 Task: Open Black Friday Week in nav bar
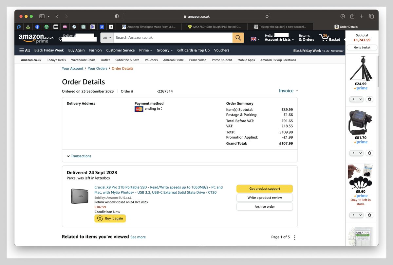coord(49,50)
